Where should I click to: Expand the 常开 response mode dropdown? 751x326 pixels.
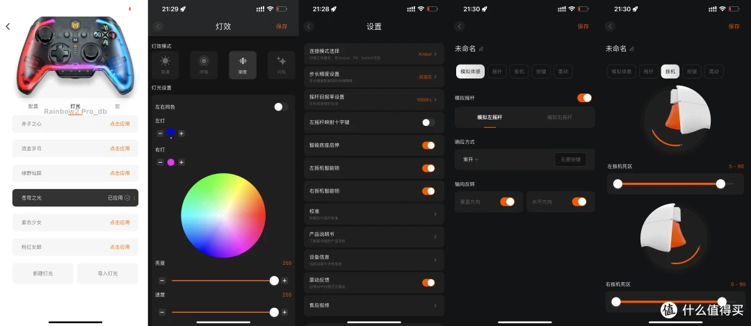tap(470, 159)
